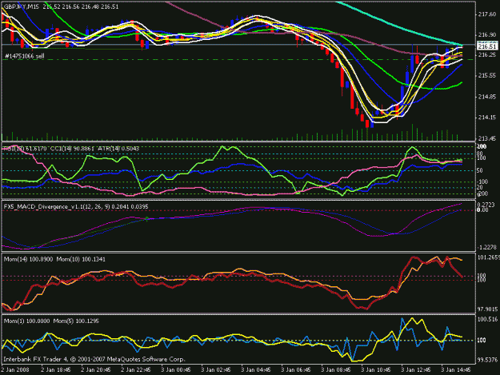Click the 0.2723 MACD scale value

coord(487,205)
